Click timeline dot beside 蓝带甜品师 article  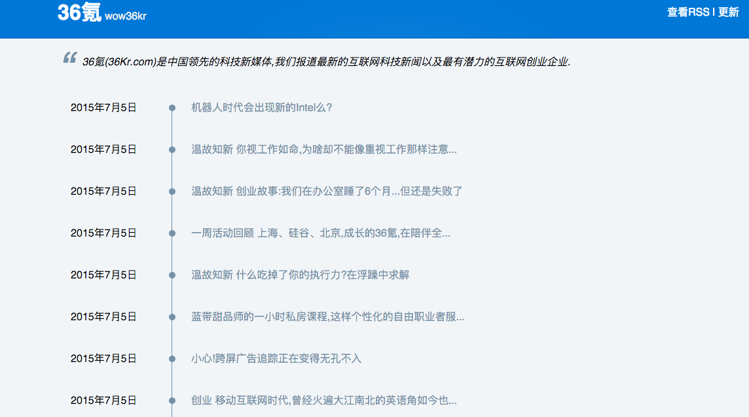point(172,317)
